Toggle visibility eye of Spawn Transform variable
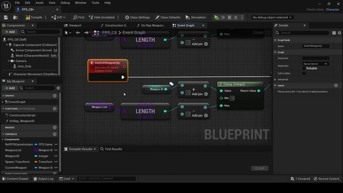The width and height of the screenshot is (343, 193). coord(56,162)
